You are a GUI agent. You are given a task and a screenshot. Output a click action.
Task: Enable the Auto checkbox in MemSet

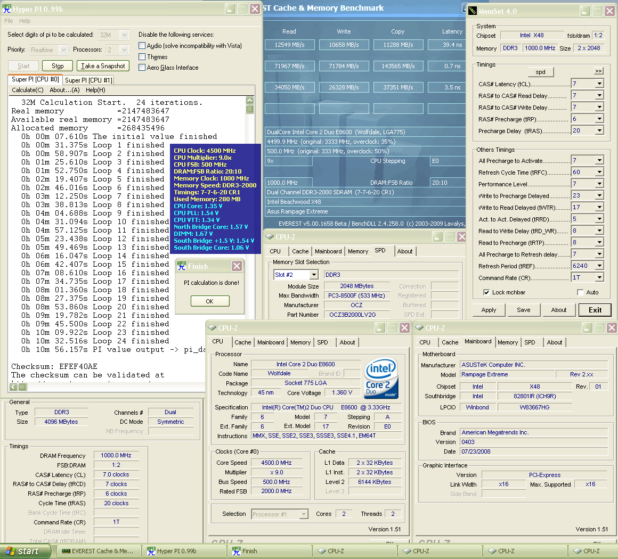coord(580,292)
